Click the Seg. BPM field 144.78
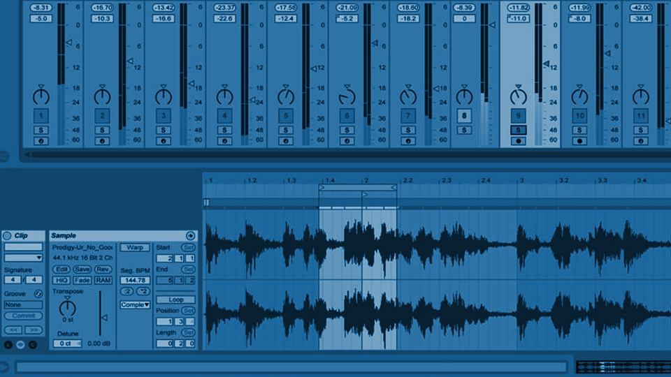Image resolution: width=671 pixels, height=377 pixels. (135, 281)
